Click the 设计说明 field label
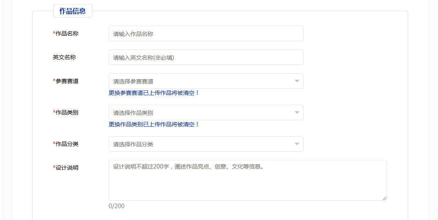438x220 pixels. 67,168
